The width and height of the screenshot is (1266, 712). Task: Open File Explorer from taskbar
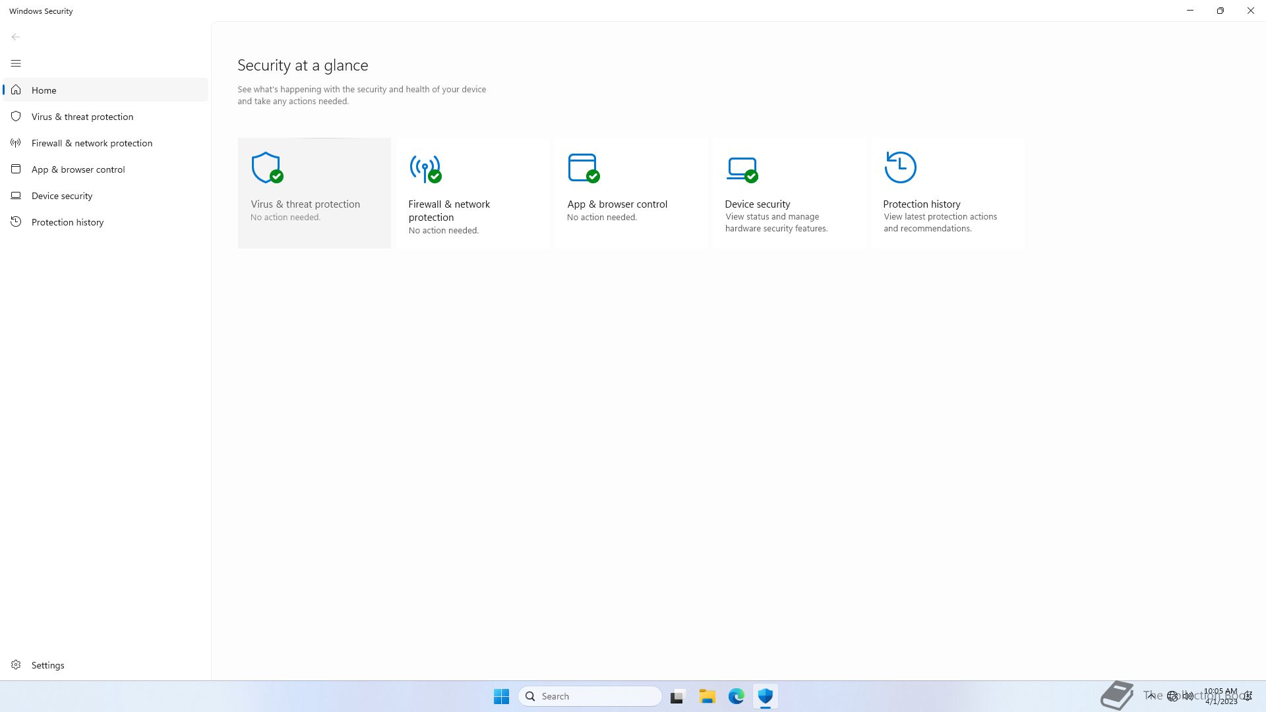[708, 696]
